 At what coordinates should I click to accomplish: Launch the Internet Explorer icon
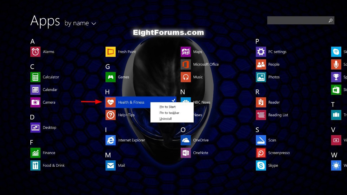point(110,140)
